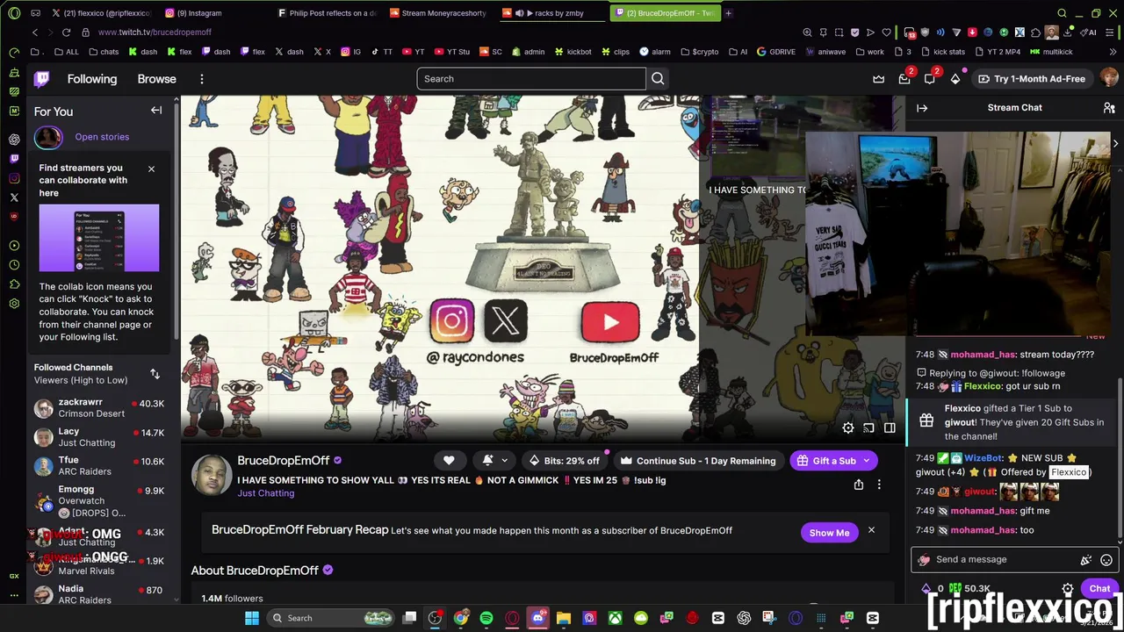Open the Prime loot crown icon
Image resolution: width=1124 pixels, height=632 pixels.
click(878, 79)
